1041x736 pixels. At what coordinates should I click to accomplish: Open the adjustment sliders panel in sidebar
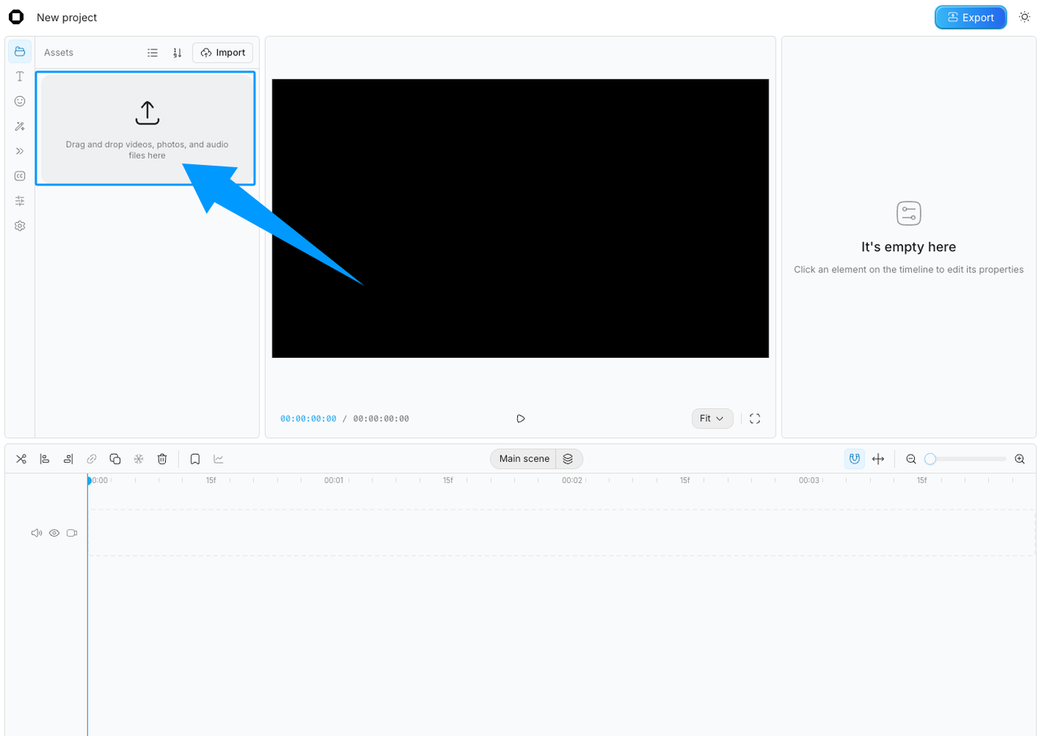20,201
